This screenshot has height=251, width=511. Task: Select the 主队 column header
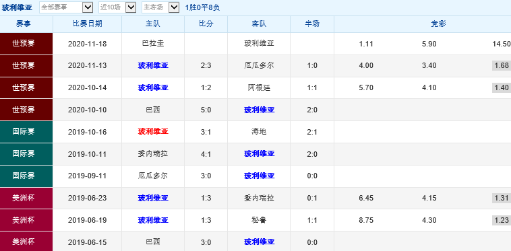tap(153, 24)
